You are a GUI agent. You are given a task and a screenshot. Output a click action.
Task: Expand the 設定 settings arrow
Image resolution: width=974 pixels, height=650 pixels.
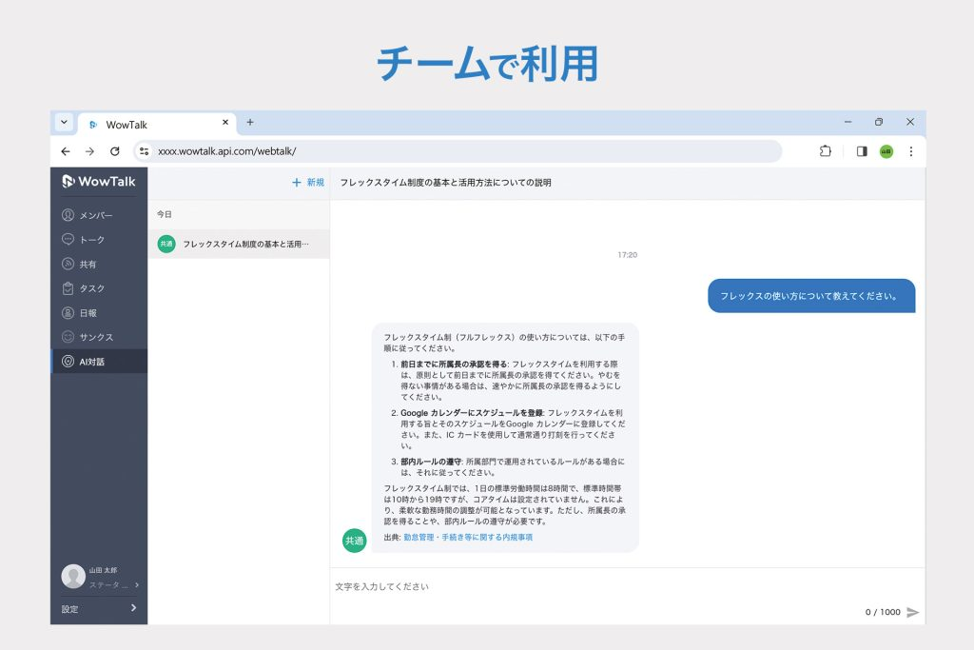pos(131,609)
